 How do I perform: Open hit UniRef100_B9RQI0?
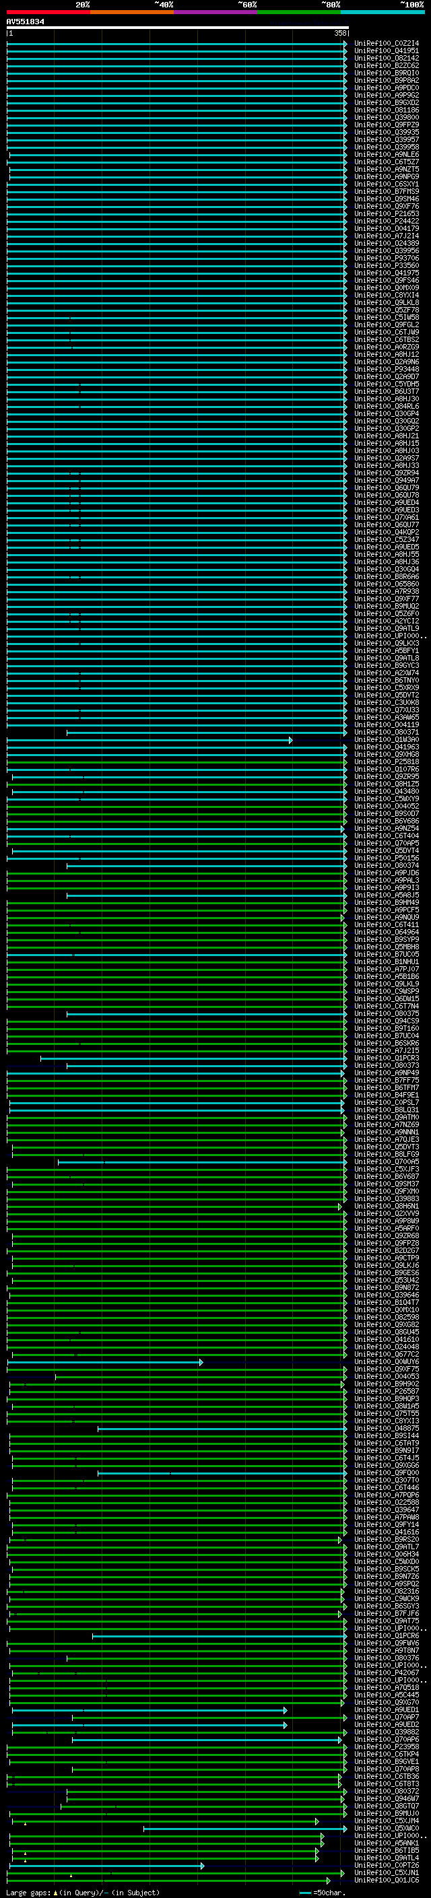(x=387, y=73)
